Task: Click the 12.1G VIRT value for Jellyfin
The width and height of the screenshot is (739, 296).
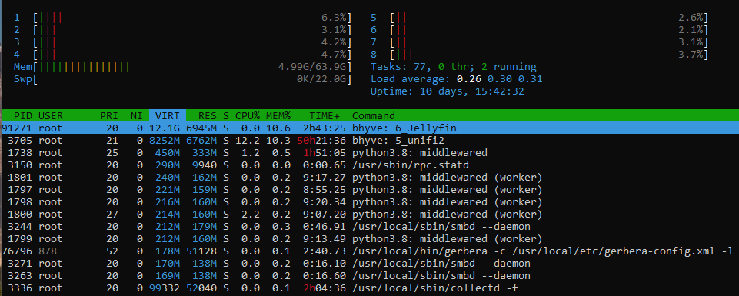Action: tap(165, 128)
